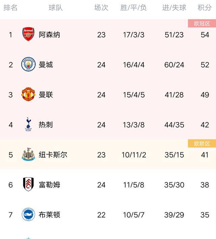
Task: Click the Arsenal club crest
Action: pyautogui.click(x=28, y=34)
